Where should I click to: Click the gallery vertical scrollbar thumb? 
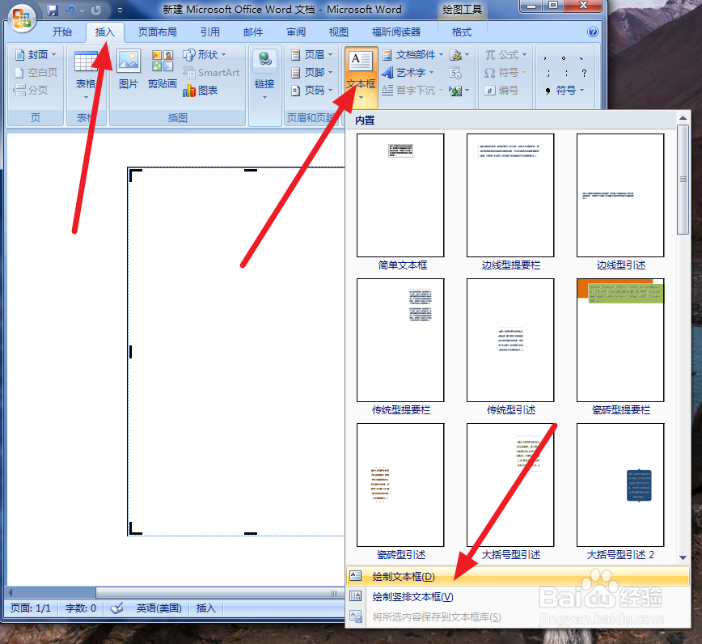point(683,179)
